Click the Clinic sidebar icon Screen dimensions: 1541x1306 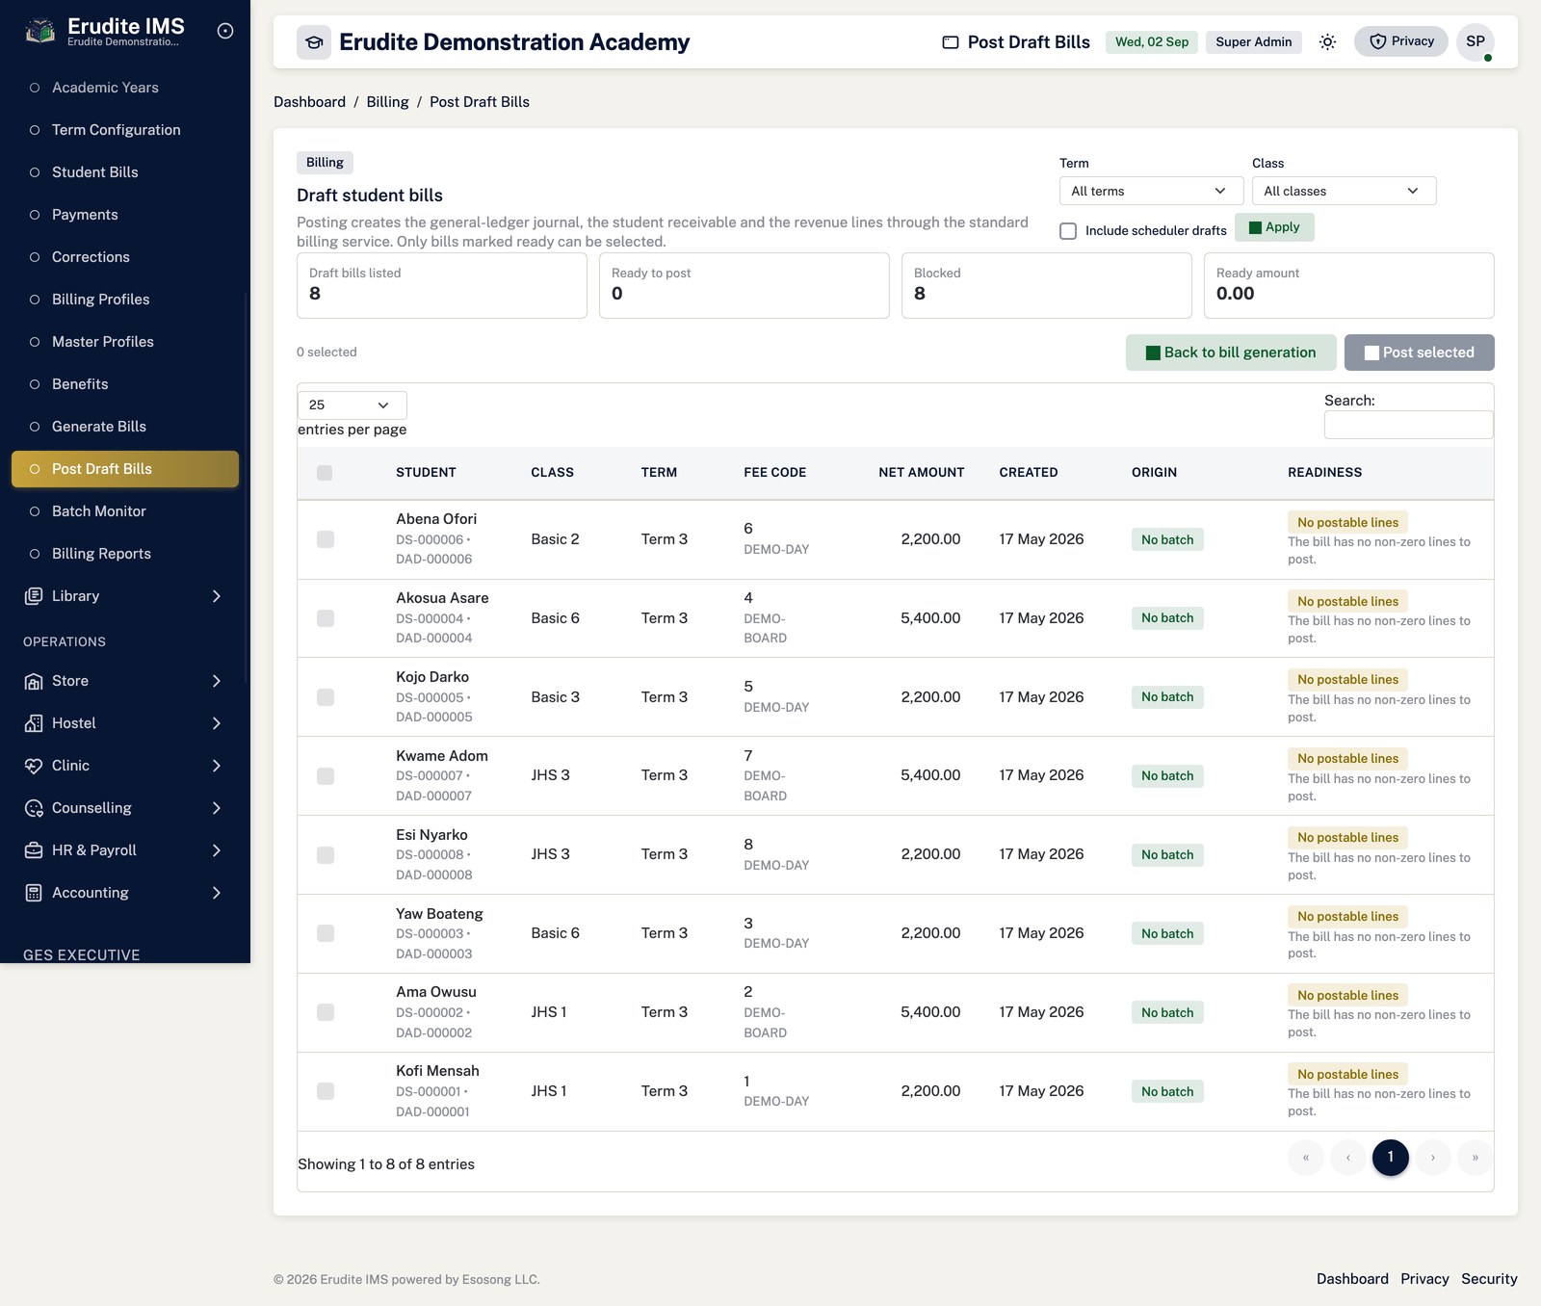coord(34,766)
